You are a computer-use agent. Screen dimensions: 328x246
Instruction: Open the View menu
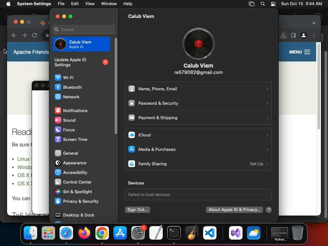click(90, 4)
